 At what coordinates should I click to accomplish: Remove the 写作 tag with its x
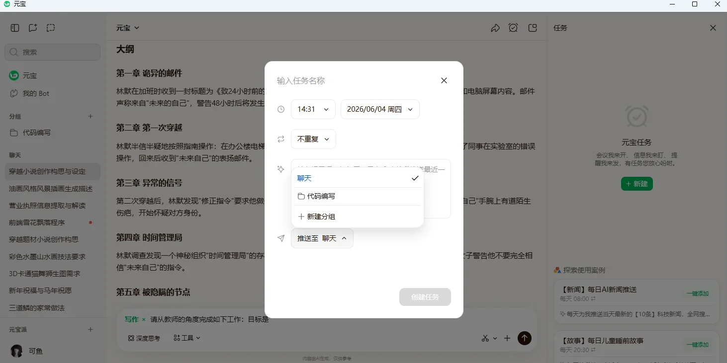[144, 319]
